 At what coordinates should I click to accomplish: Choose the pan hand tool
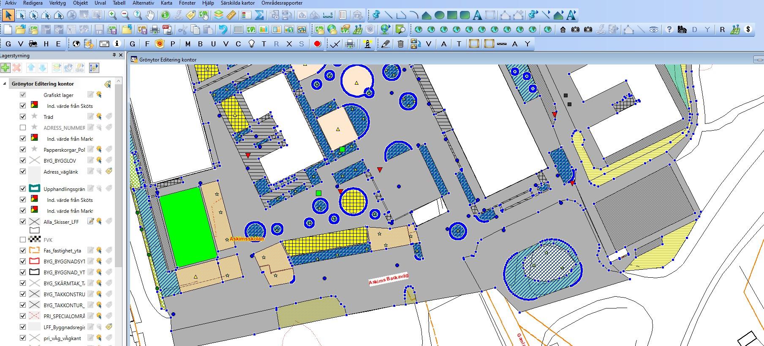pyautogui.click(x=150, y=16)
